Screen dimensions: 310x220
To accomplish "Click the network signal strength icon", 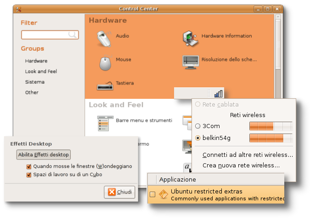I will click(x=218, y=93).
